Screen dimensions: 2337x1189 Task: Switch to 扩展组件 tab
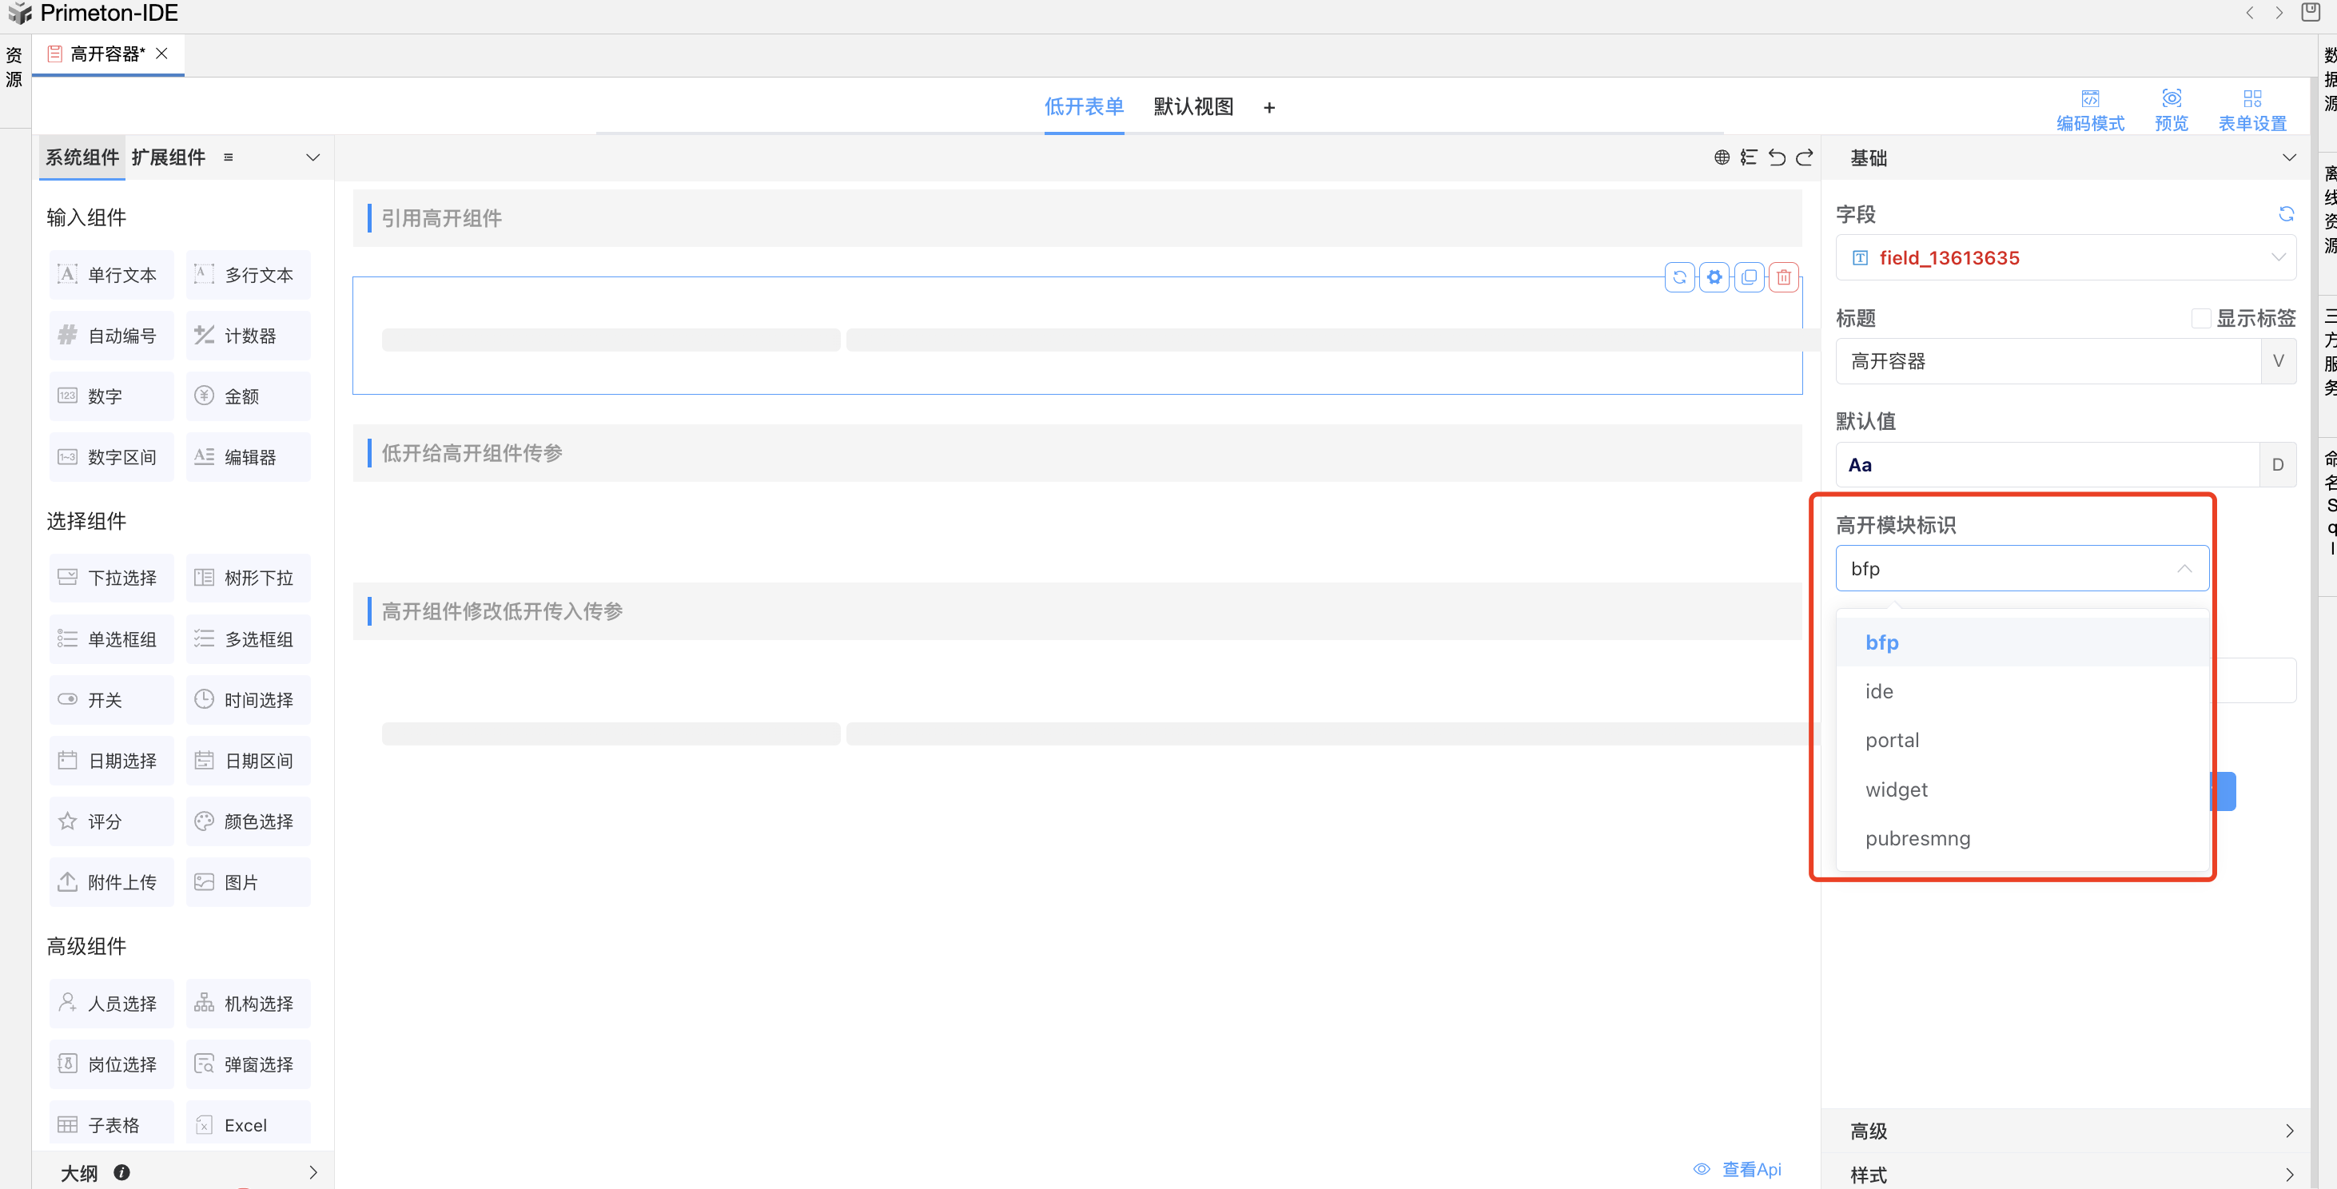168,157
